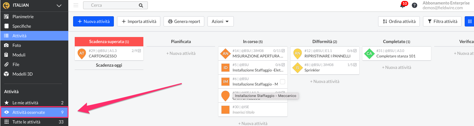Click Ordina attività button
Image resolution: width=474 pixels, height=126 pixels.
[x=399, y=21]
